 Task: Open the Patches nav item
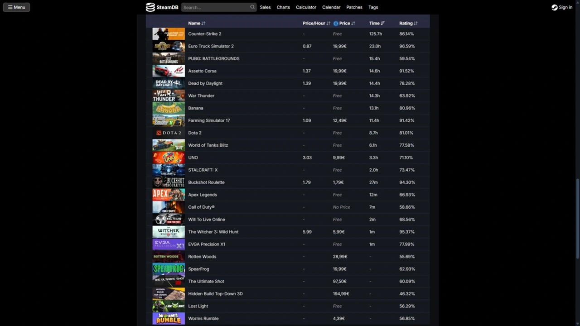tap(354, 7)
